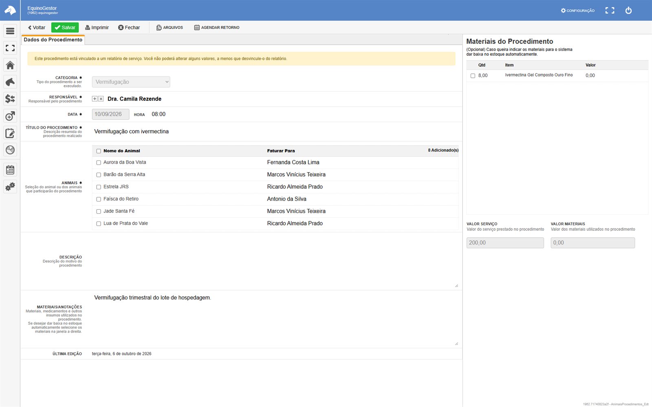Open the Categoria Vermifugação dropdown

click(131, 82)
